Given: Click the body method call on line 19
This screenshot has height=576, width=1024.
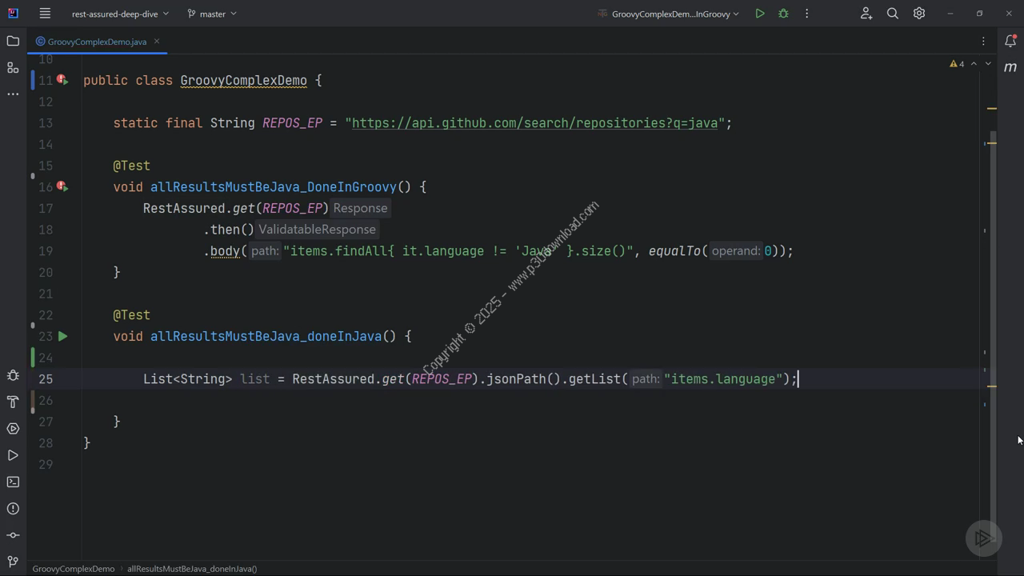Looking at the screenshot, I should click(x=225, y=251).
